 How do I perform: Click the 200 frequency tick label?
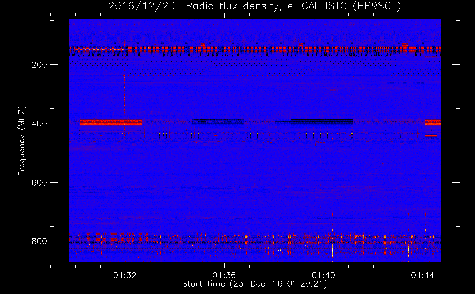39,65
